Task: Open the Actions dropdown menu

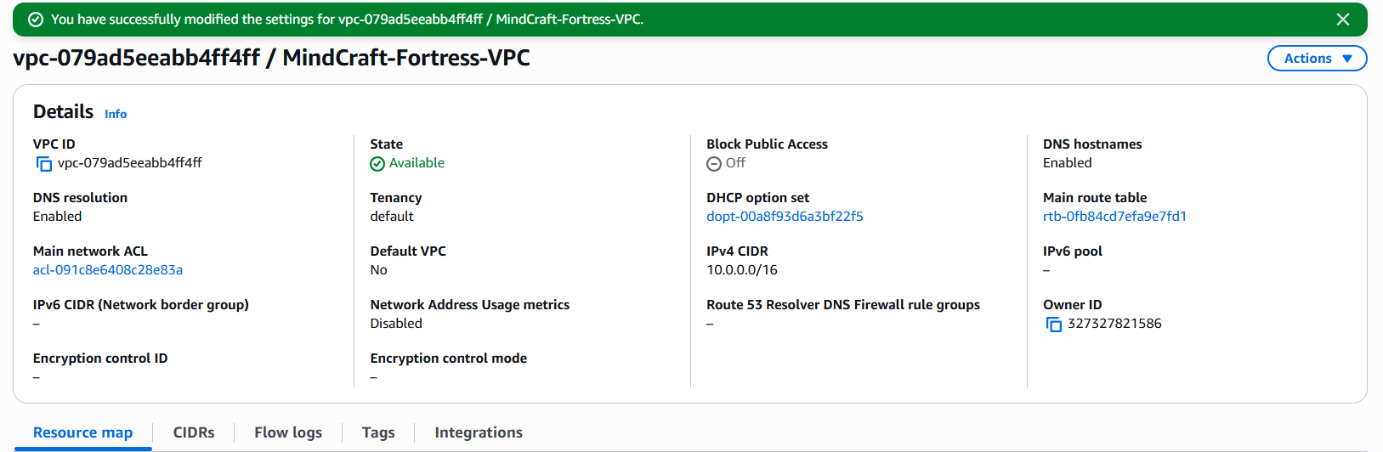Action: pyautogui.click(x=1317, y=59)
